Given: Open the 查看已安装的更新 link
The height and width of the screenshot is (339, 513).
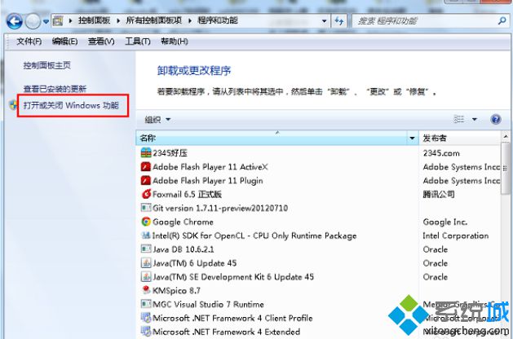Looking at the screenshot, I should coord(55,89).
